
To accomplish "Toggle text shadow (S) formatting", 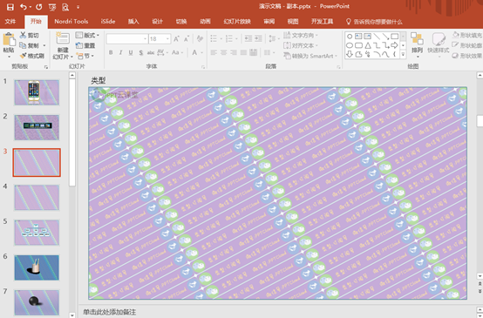I will click(x=140, y=52).
